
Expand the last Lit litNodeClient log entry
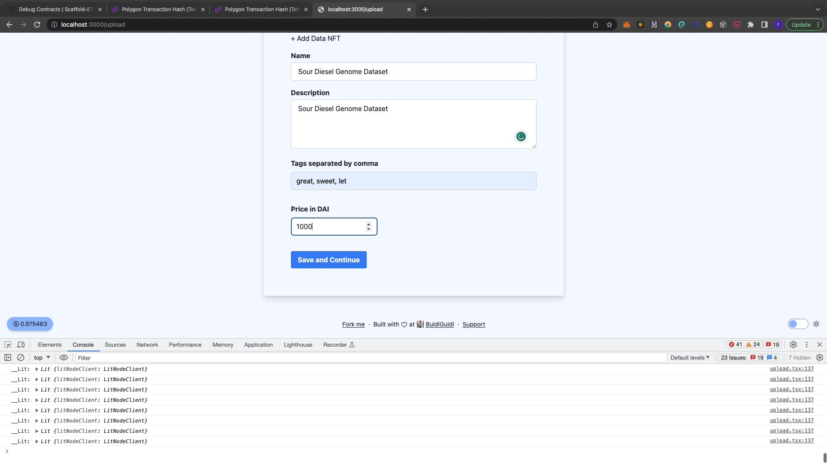point(37,441)
